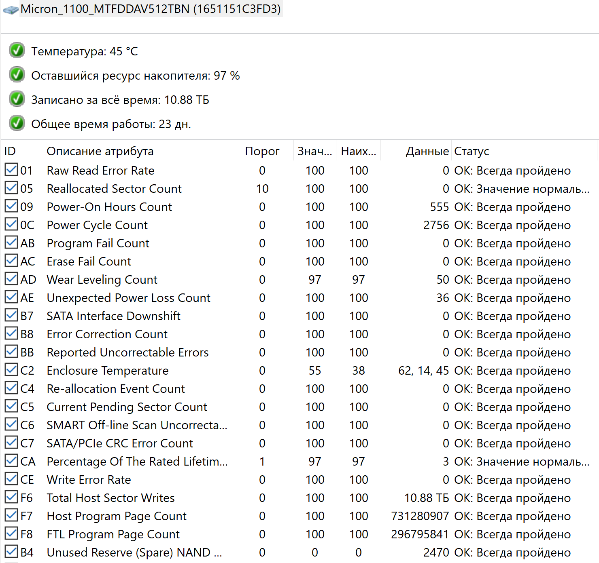Select Current Pending Sector Count name
Viewport: 599px width, 563px height.
tap(127, 407)
